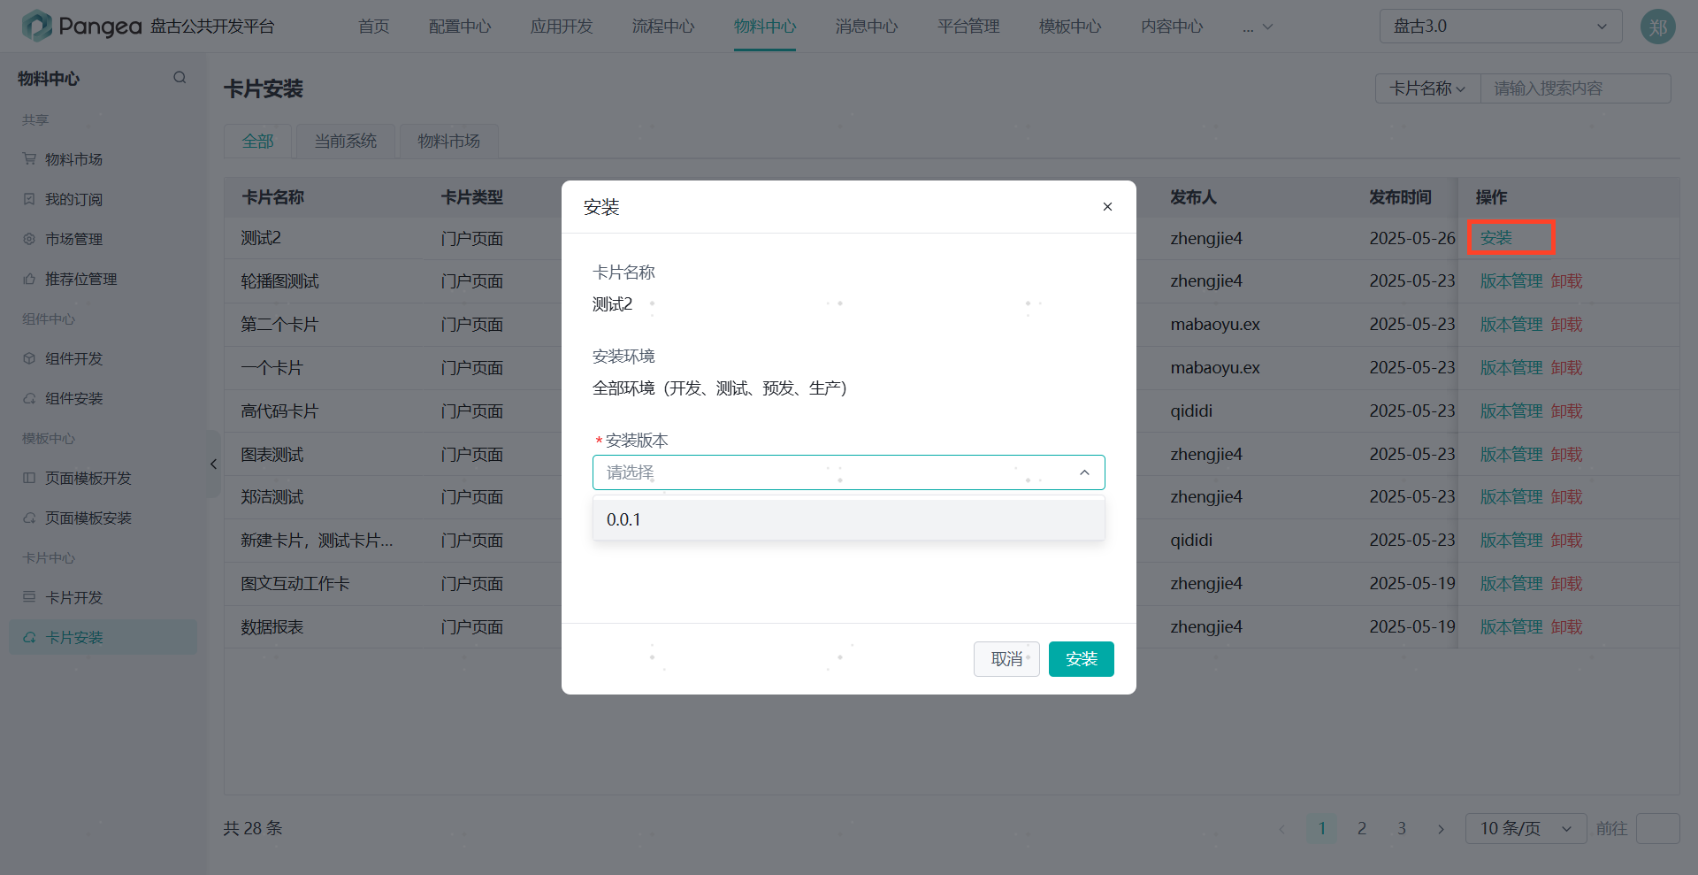The height and width of the screenshot is (875, 1698).
Task: Open the 安装版本 dropdown
Action: click(848, 472)
